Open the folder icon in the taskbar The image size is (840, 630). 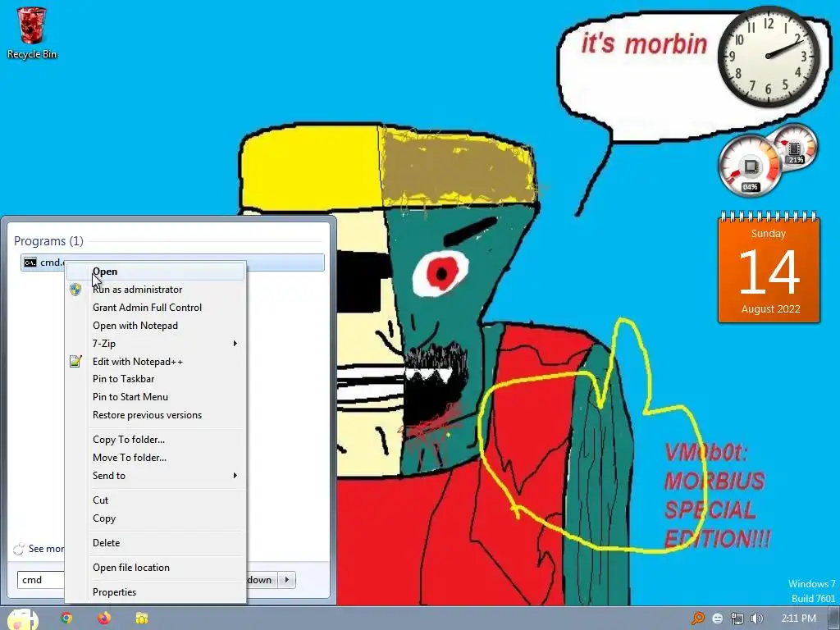(x=141, y=619)
